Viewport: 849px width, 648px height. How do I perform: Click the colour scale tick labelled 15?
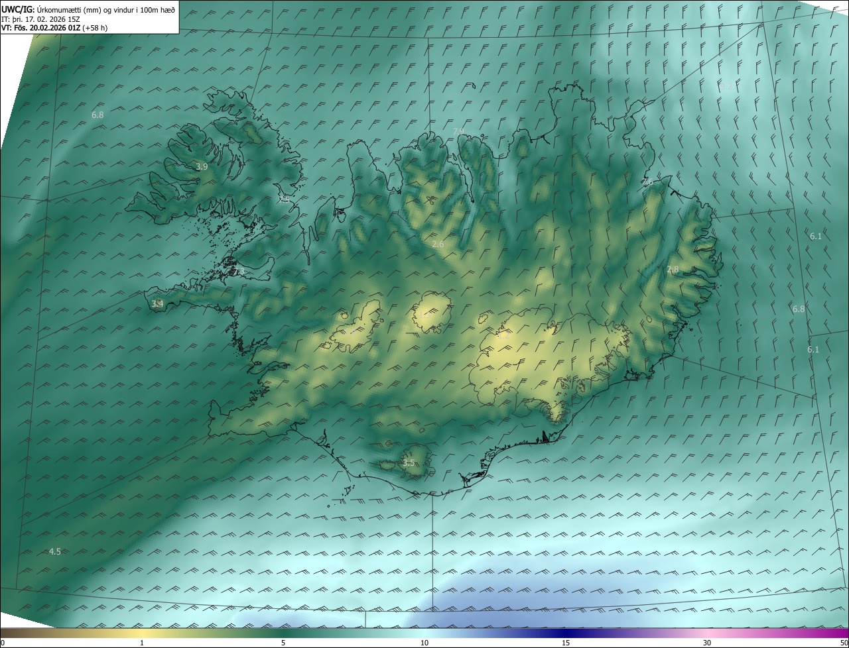(566, 643)
